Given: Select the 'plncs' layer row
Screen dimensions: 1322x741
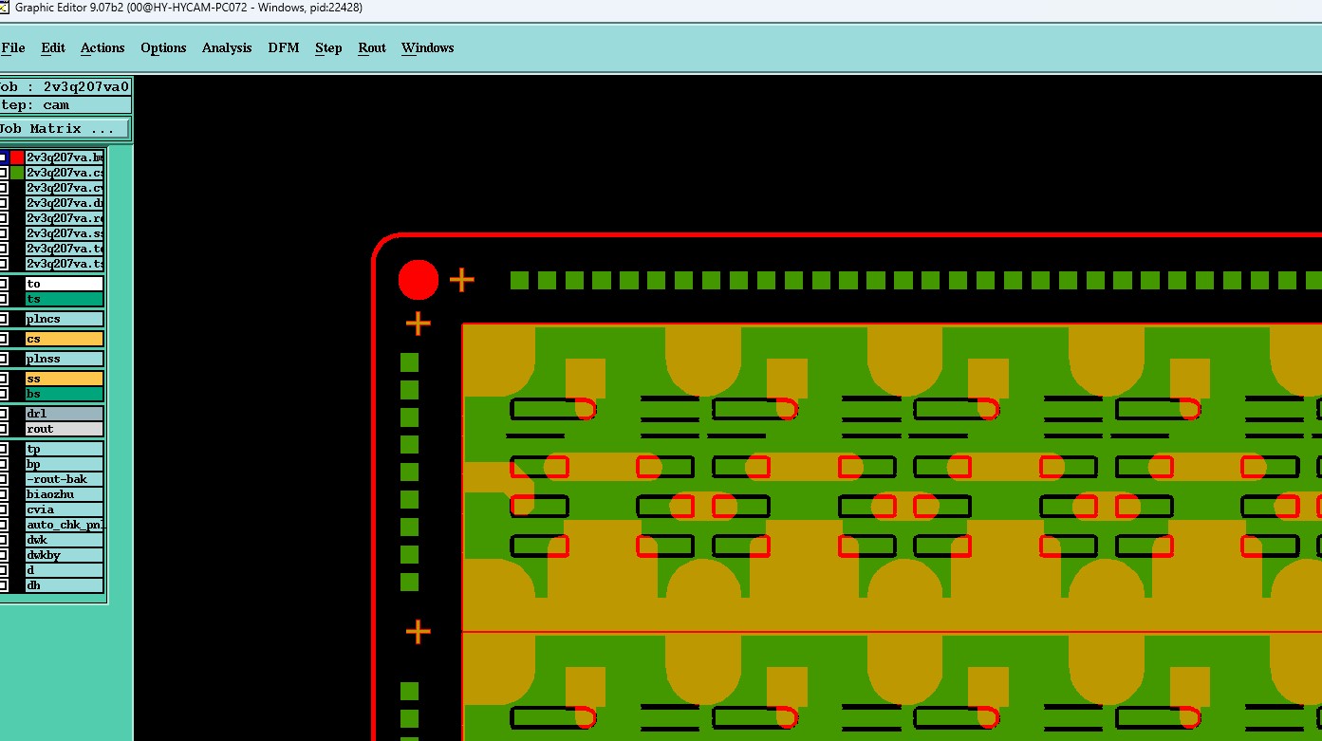Looking at the screenshot, I should (x=65, y=319).
